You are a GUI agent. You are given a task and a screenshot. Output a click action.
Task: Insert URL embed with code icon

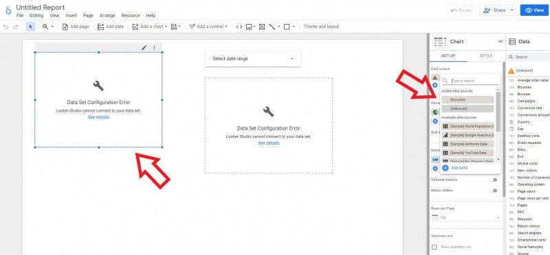[239, 27]
